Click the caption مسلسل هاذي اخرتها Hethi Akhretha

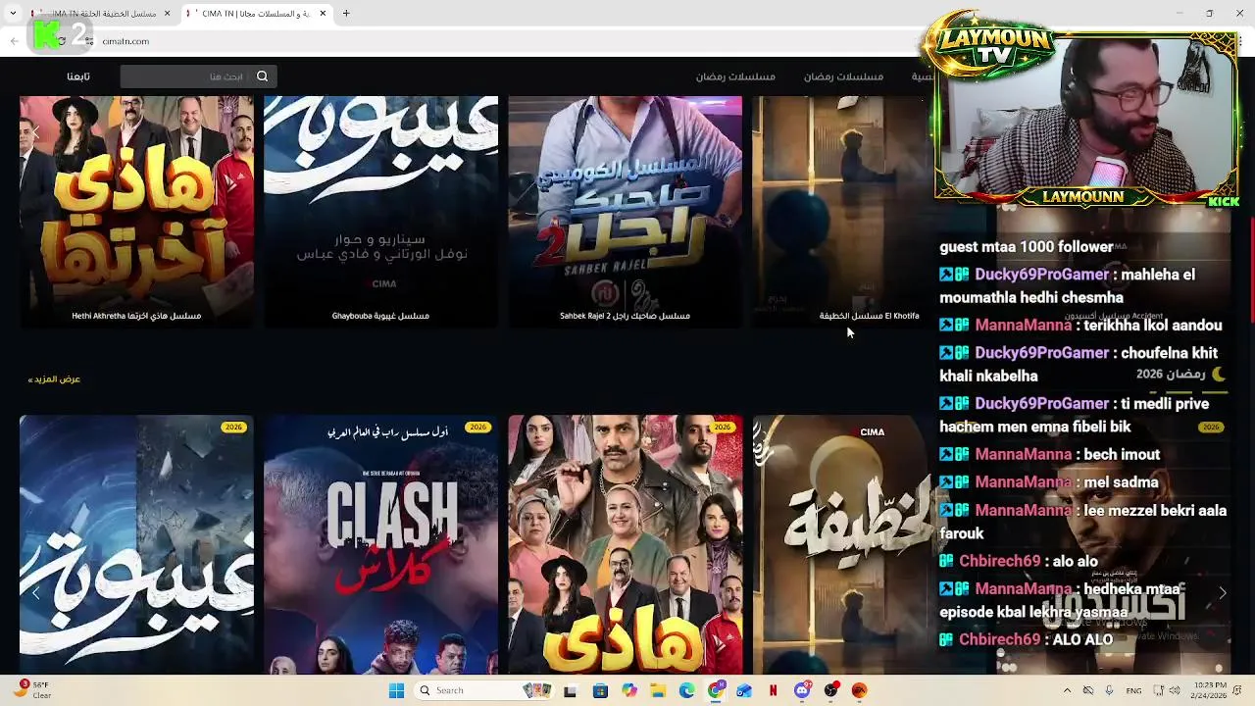tap(136, 316)
